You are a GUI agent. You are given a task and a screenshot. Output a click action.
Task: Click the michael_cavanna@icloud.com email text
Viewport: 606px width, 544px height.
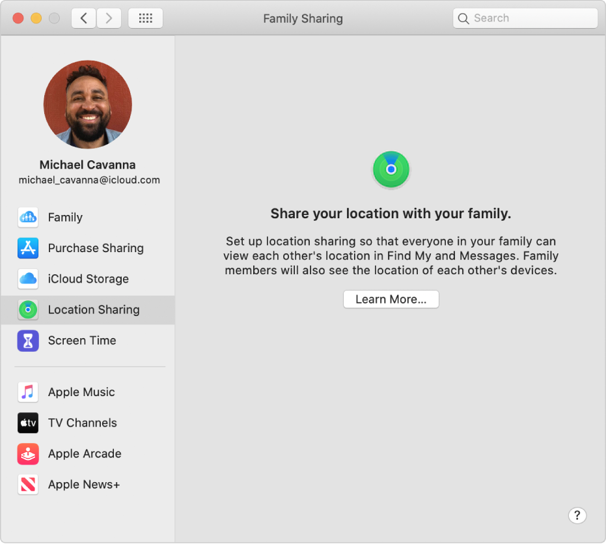tap(89, 180)
